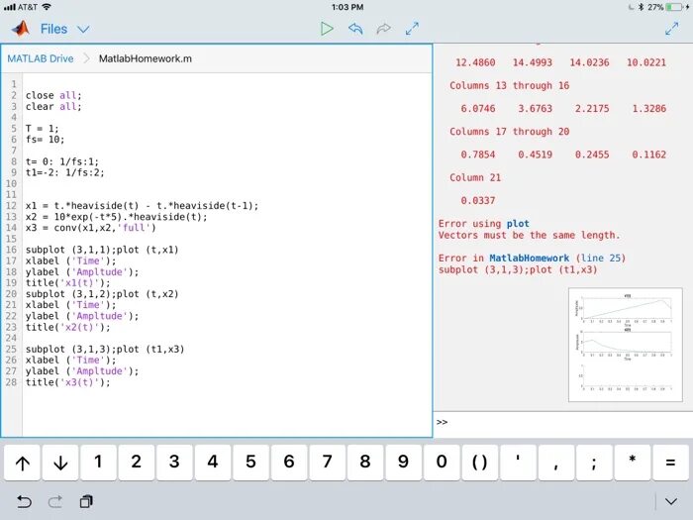Click output value 0.0337
Viewport: 693px width, 520px height.
click(478, 201)
